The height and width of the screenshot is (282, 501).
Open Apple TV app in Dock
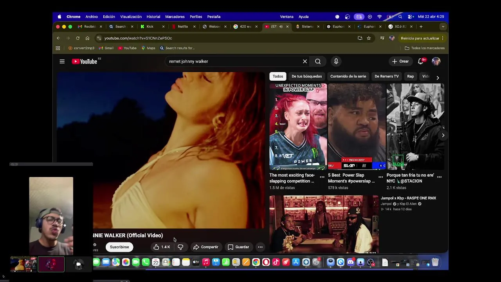click(196, 262)
